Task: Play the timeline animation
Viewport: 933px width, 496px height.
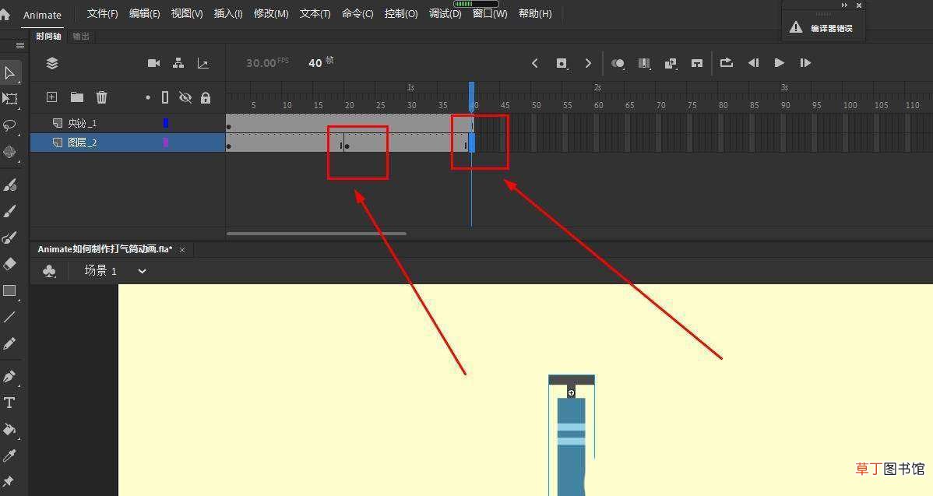Action: point(779,63)
